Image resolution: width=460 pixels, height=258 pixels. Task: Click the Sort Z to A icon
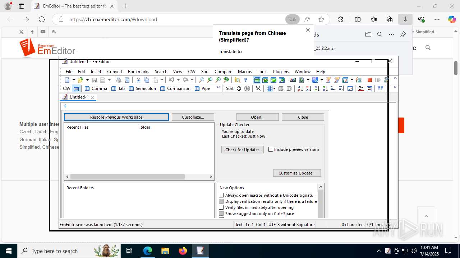point(309,89)
